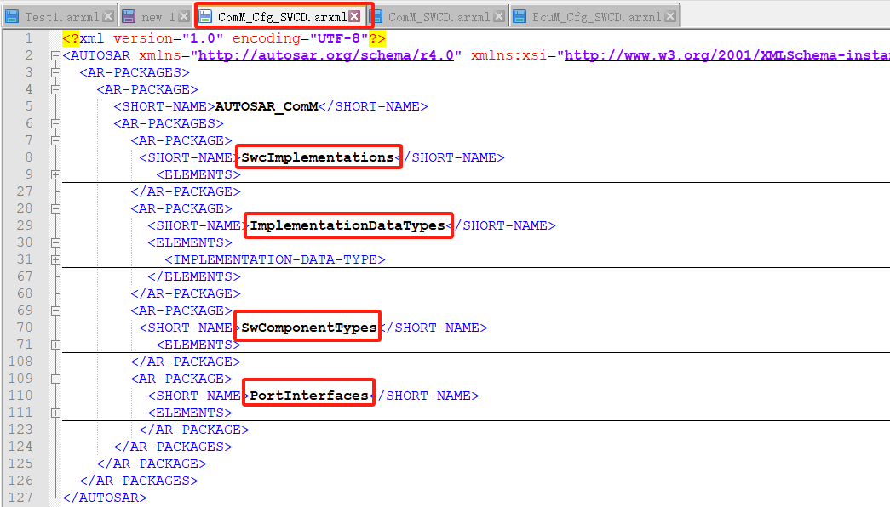Open the w3.org XMLSchema-instance link
The height and width of the screenshot is (507, 890).
[x=726, y=55]
